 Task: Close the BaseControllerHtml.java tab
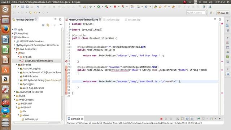coord(100,19)
